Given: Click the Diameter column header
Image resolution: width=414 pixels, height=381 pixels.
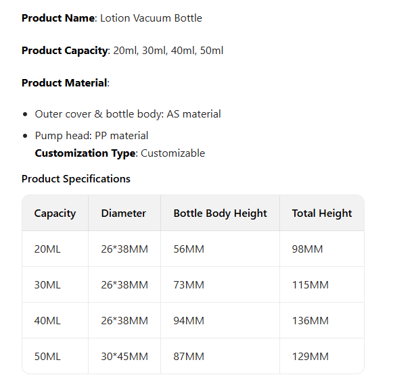Looking at the screenshot, I should [124, 213].
